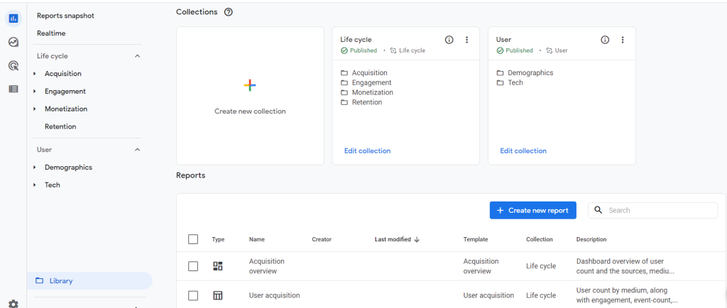
Task: Click the Collections help question mark icon
Action: tap(228, 12)
